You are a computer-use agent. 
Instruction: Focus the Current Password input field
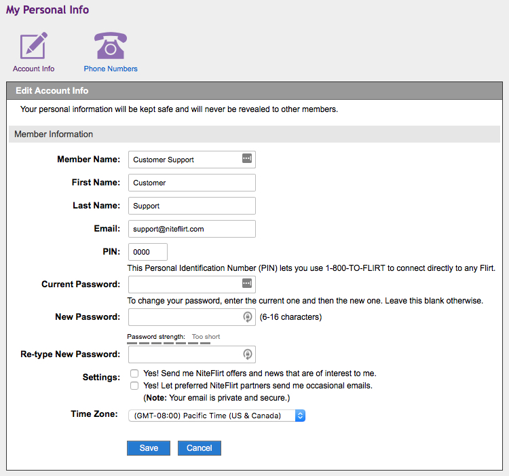(x=192, y=285)
